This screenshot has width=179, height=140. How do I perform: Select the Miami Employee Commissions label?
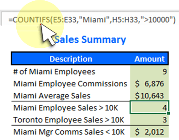pos(70,84)
